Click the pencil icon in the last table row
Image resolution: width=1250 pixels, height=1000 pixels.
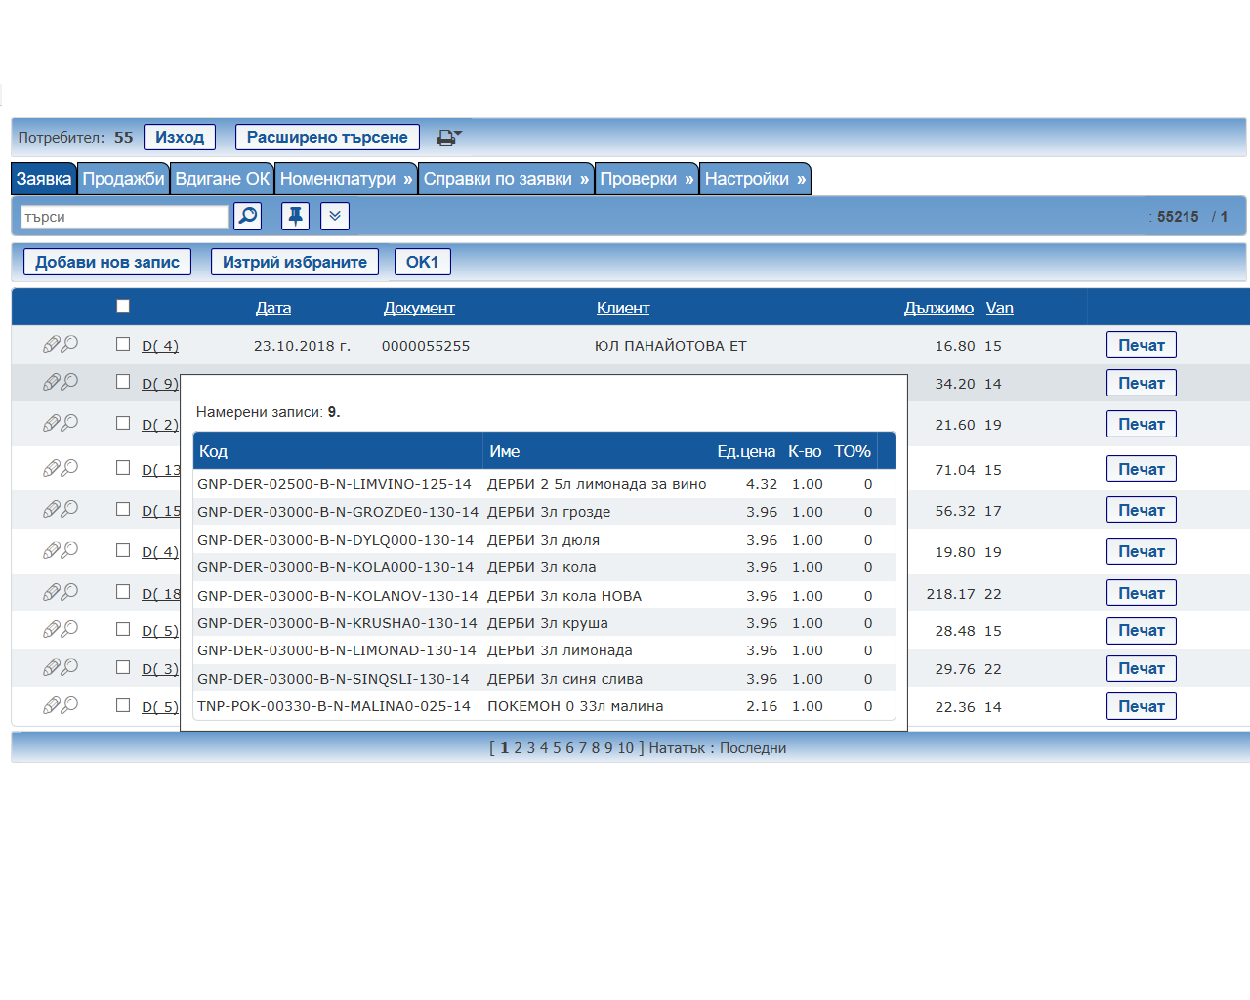(52, 706)
